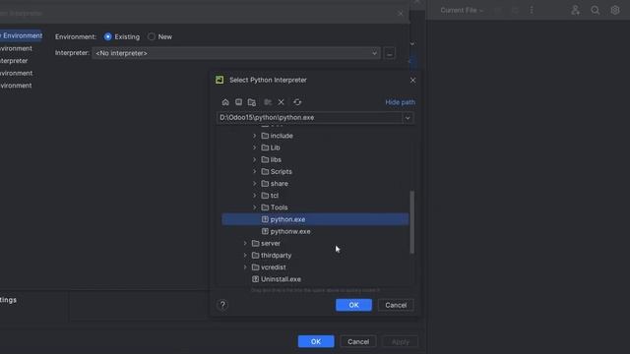Screen dimensions: 630x354
Task: Expand the Tools folder
Action: coord(254,207)
